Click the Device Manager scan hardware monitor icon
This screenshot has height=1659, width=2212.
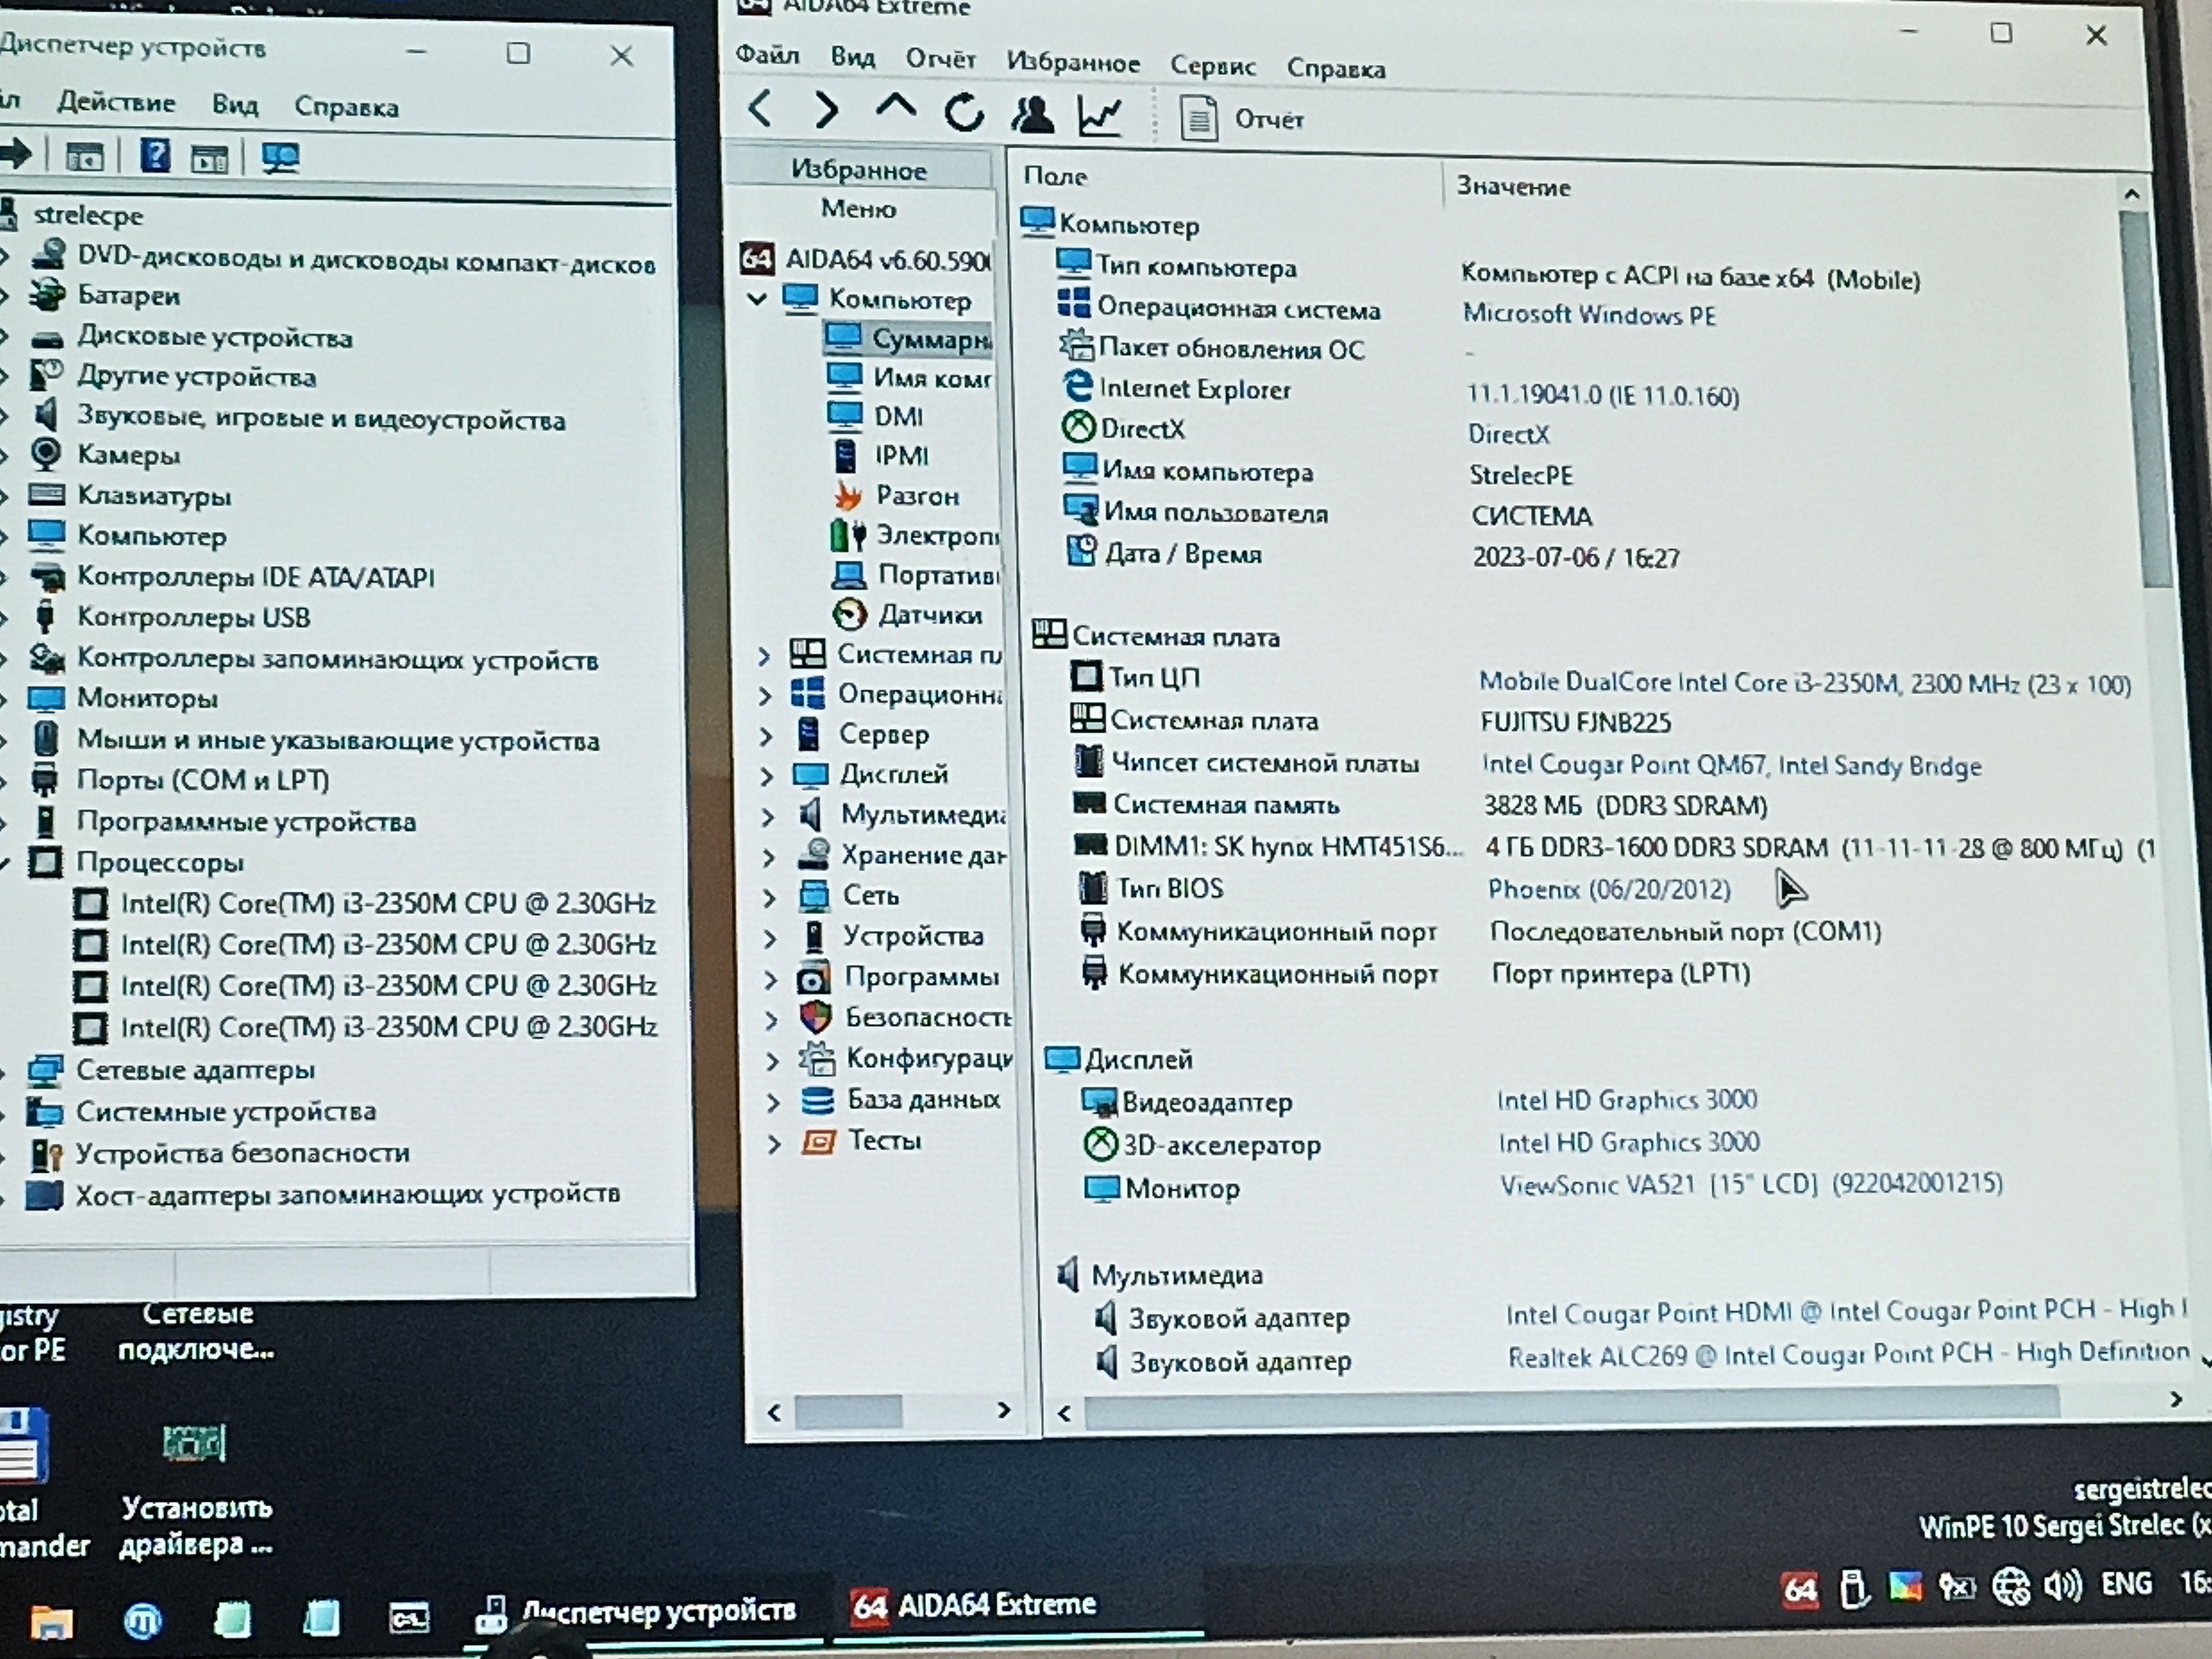[280, 158]
